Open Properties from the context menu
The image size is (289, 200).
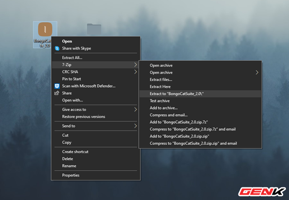(x=96, y=175)
